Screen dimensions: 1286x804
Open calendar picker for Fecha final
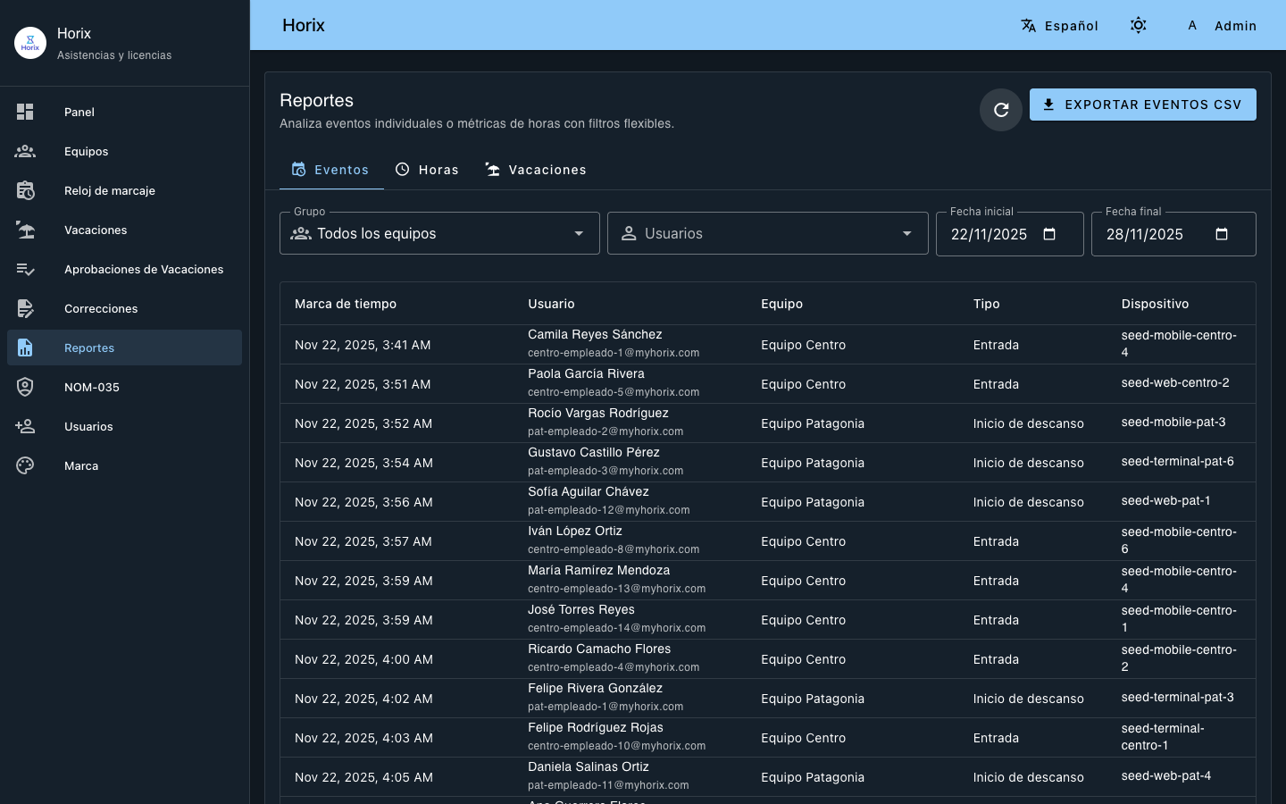tap(1222, 234)
